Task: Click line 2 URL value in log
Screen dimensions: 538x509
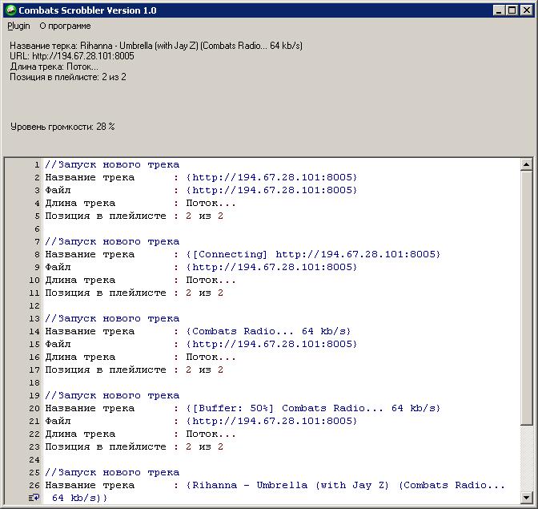Action: point(271,178)
